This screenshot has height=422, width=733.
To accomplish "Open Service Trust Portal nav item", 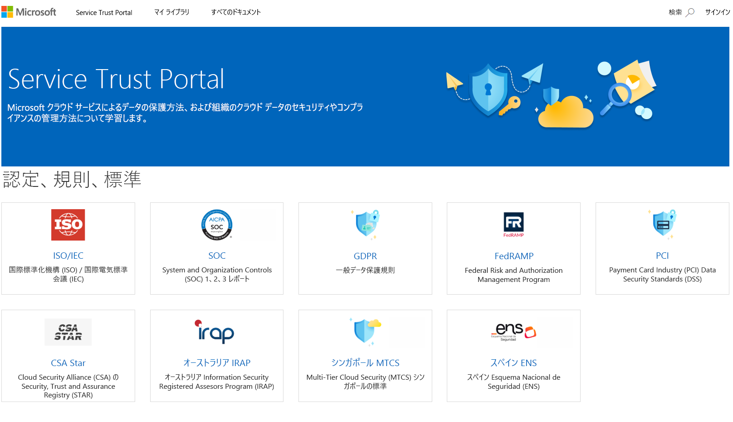I will point(104,13).
